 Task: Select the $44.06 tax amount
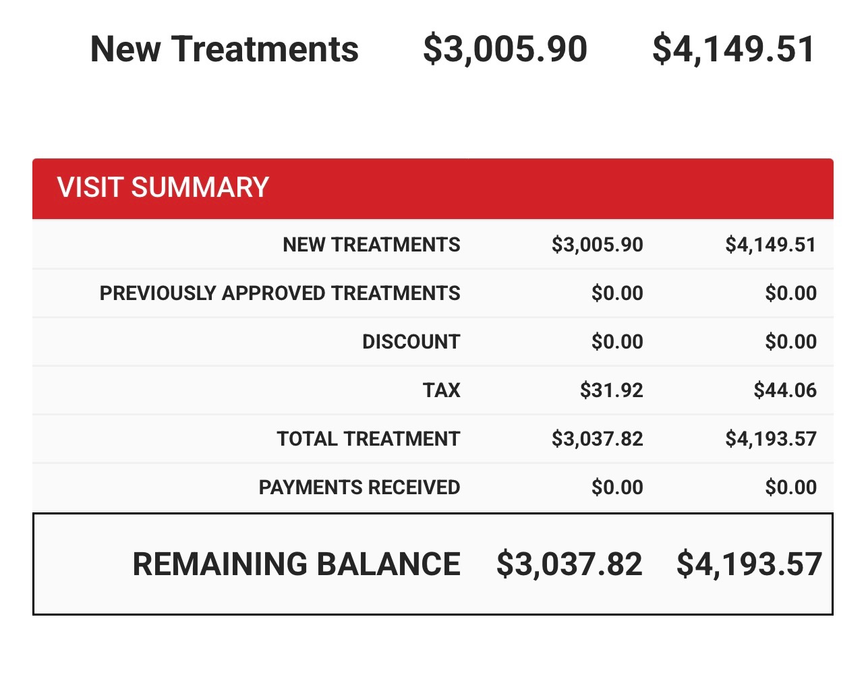785,390
